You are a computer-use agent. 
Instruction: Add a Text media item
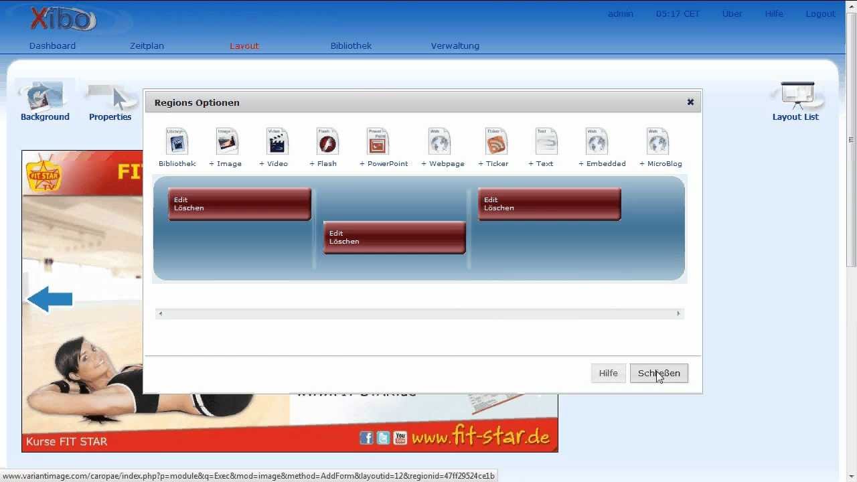(x=546, y=141)
